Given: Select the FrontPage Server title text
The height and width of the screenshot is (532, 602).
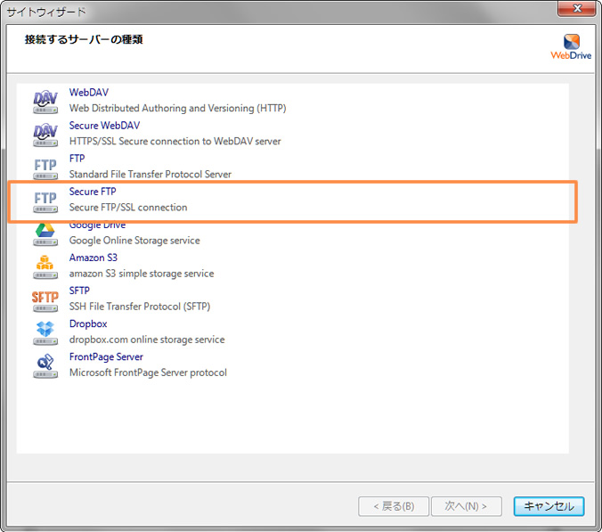Looking at the screenshot, I should point(106,356).
